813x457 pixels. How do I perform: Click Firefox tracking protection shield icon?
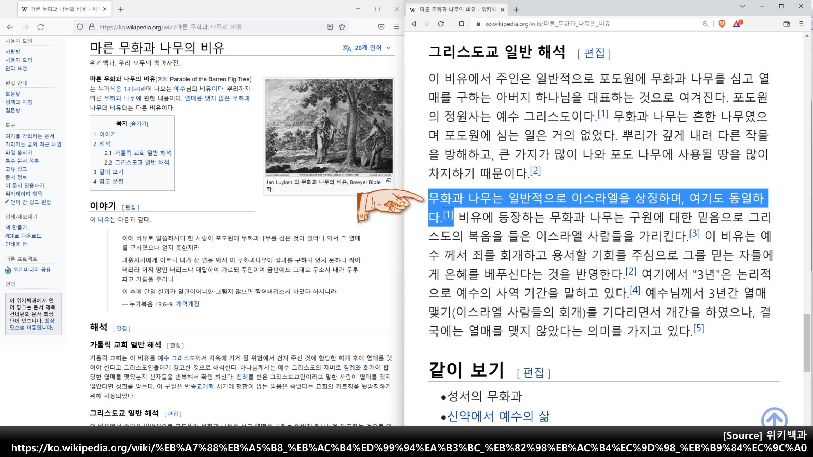(x=80, y=27)
